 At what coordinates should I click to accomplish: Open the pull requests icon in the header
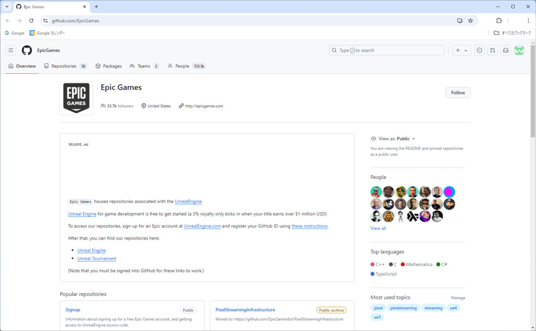(x=492, y=50)
